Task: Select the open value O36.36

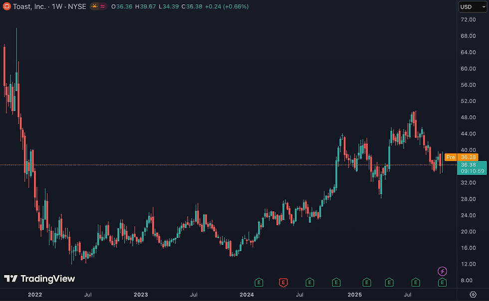Action: pyautogui.click(x=122, y=6)
